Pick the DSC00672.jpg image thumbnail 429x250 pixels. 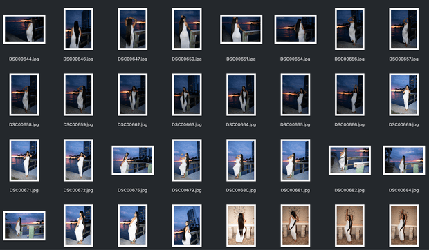click(x=78, y=160)
